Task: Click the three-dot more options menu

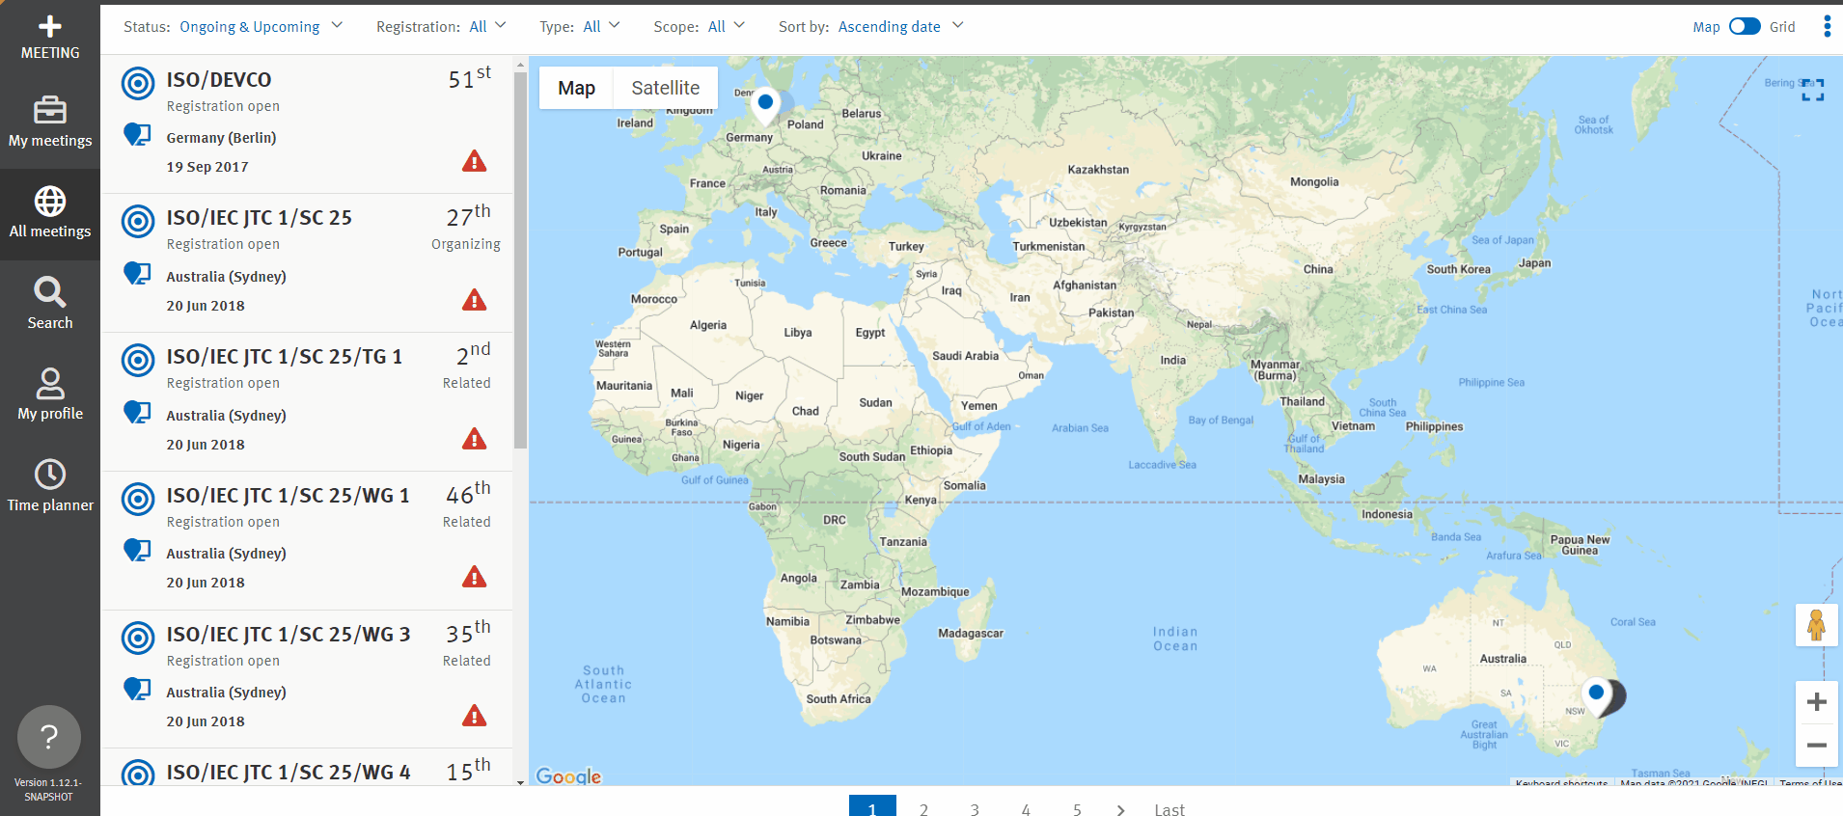Action: 1827,26
